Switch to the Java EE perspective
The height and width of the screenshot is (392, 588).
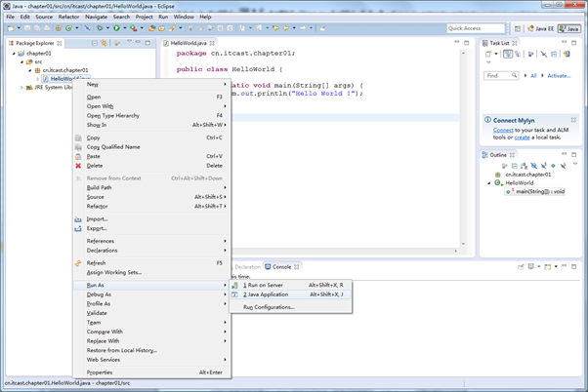[x=540, y=28]
